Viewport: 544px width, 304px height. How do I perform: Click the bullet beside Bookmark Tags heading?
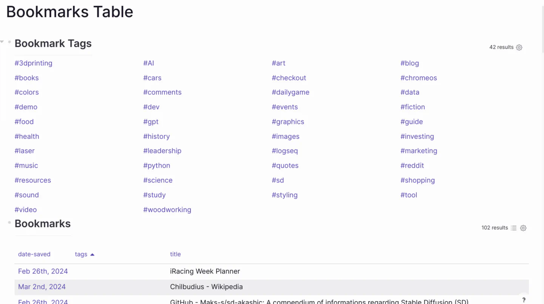tap(9, 42)
